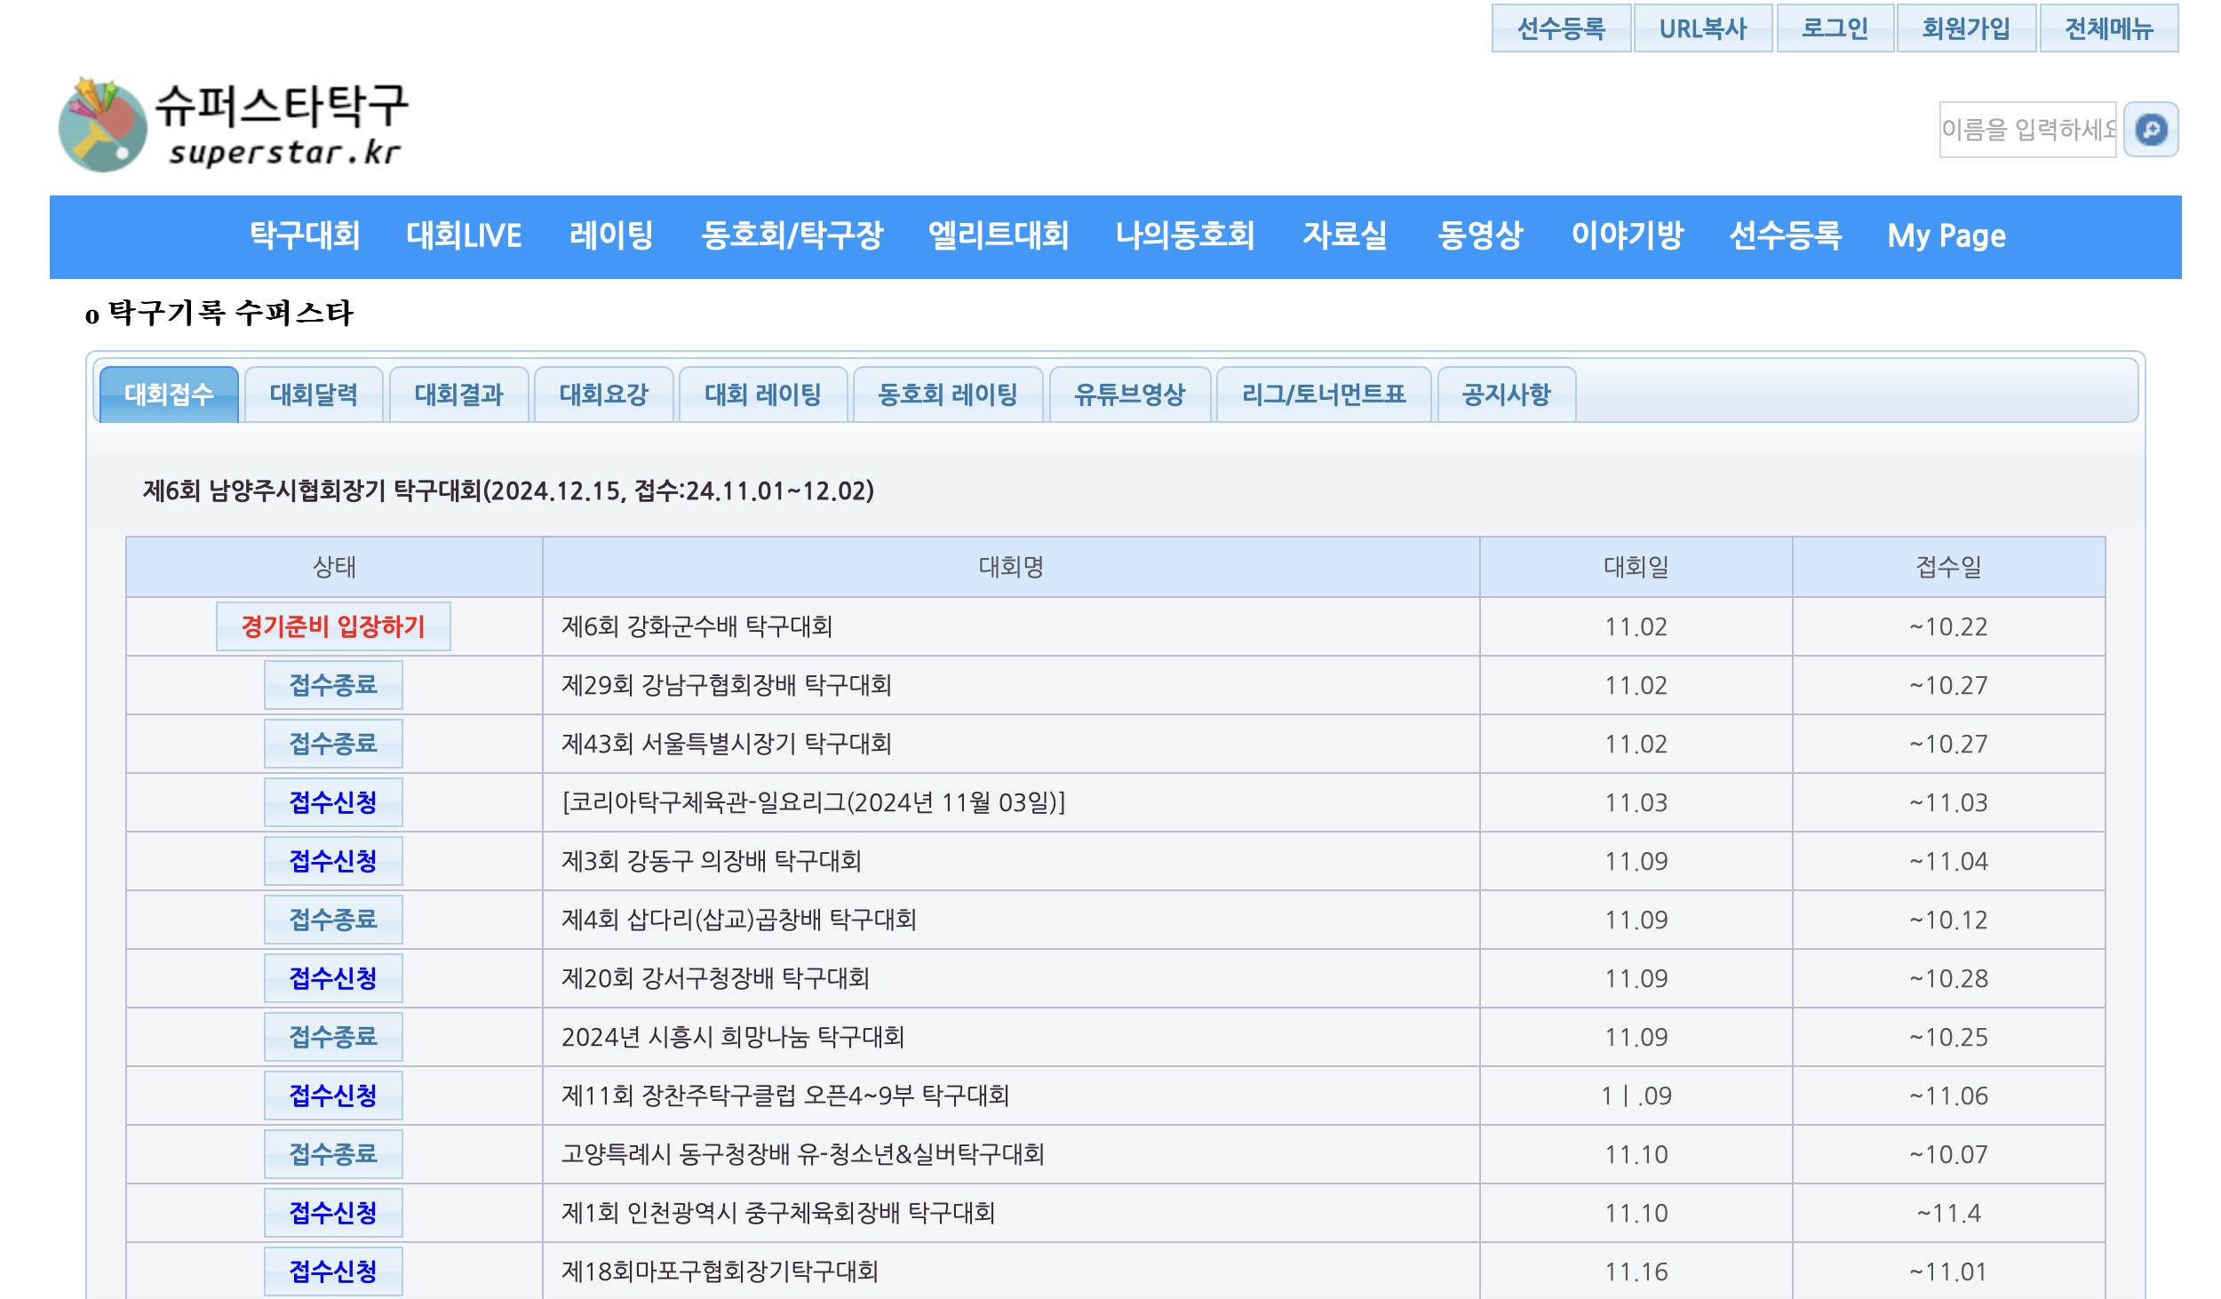The image size is (2221, 1299).
Task: Click 접수신청 for 제3회 강동구 의장배 대회
Action: coord(332,861)
